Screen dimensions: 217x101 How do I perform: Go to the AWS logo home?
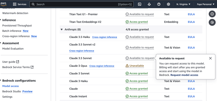click(x=3, y=4)
